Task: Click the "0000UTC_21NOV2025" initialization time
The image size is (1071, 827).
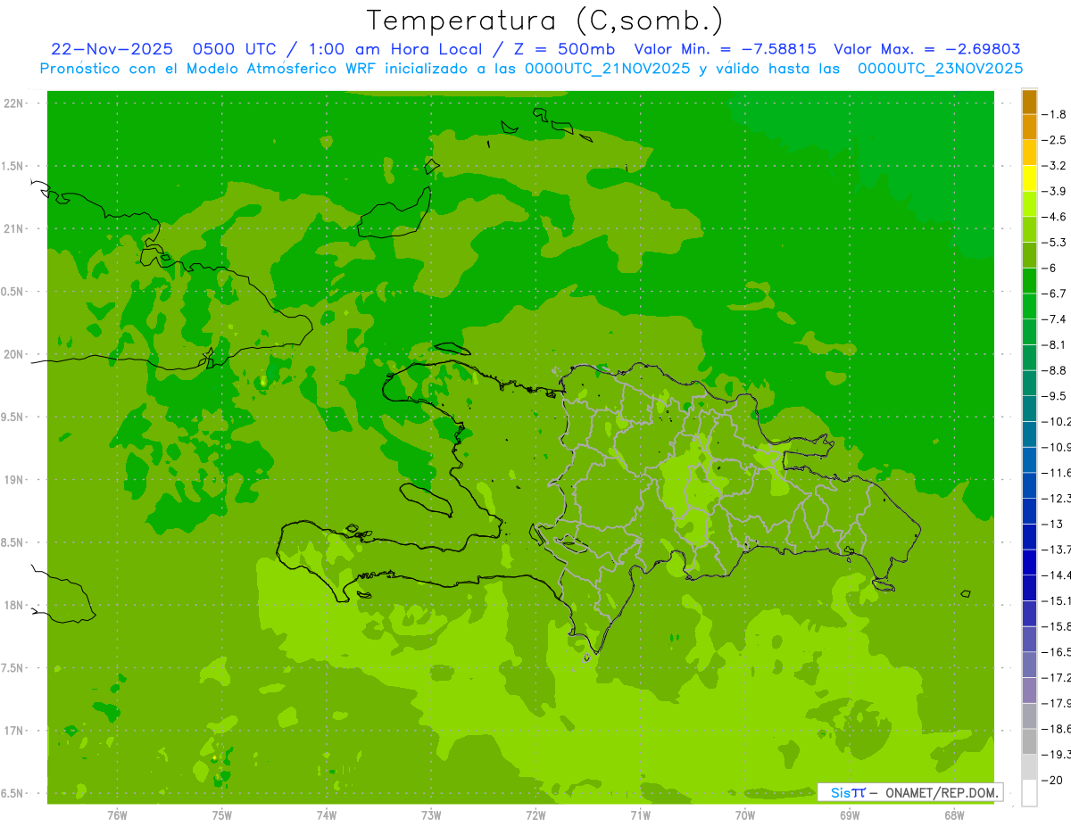Action: 606,69
